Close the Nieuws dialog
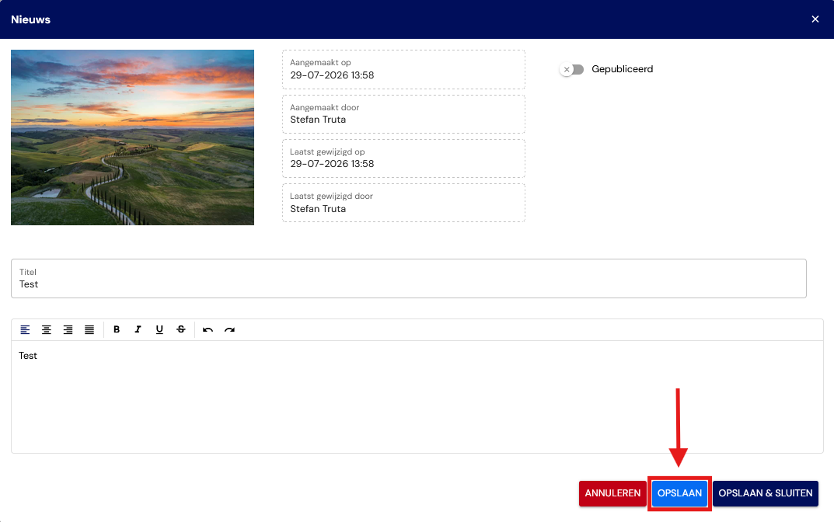Screen dimensions: 834x522 coord(815,19)
